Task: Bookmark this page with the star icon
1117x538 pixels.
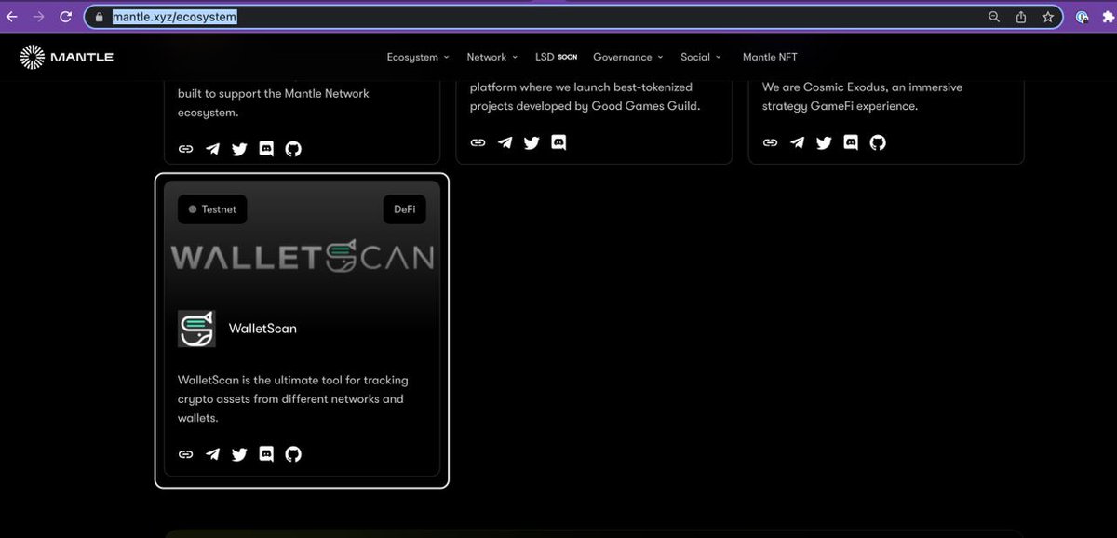Action: tap(1048, 17)
